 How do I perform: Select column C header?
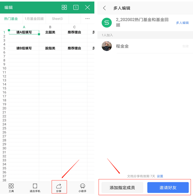(x=74, y=27)
